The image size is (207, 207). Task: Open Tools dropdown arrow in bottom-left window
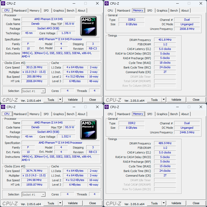60,203
